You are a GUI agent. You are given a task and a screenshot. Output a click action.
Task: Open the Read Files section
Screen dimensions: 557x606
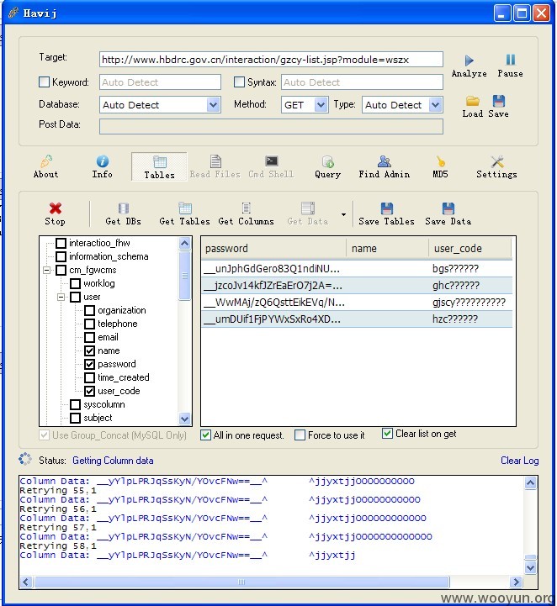pos(215,167)
